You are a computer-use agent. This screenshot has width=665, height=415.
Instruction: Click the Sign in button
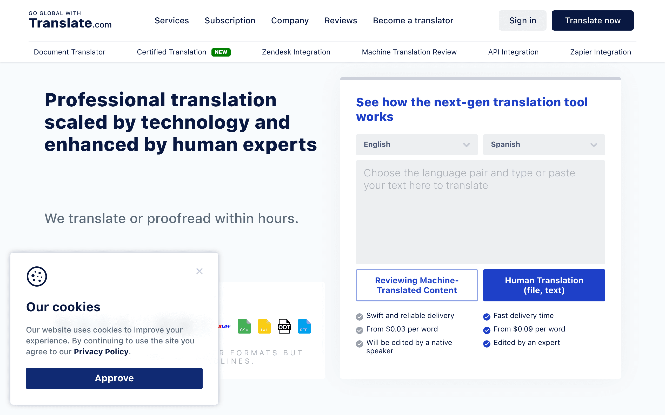click(x=522, y=20)
